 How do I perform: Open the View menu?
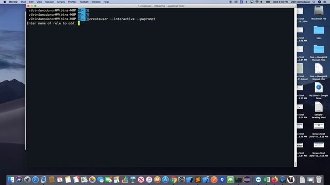click(39, 2)
